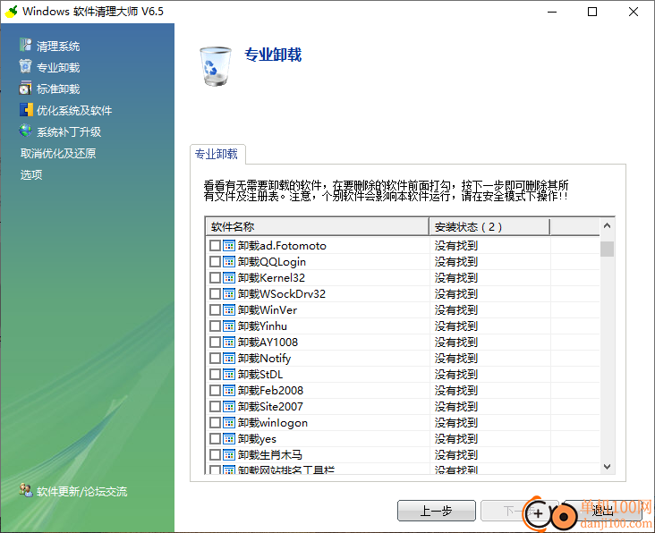Open 系统补丁升级 section

click(x=69, y=131)
